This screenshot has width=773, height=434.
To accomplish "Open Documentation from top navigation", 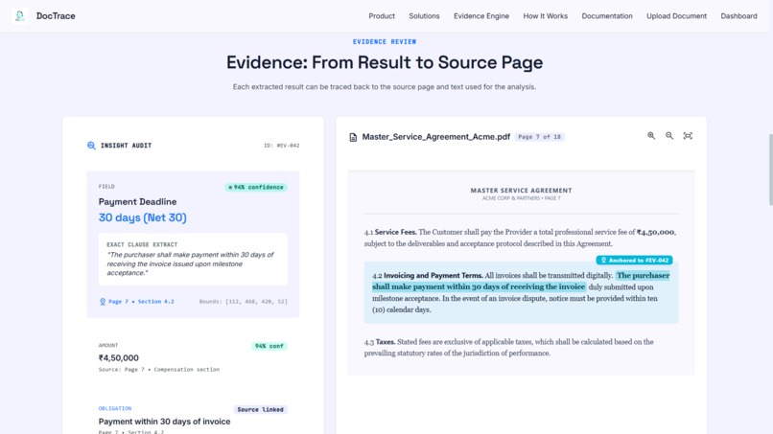I will point(607,15).
